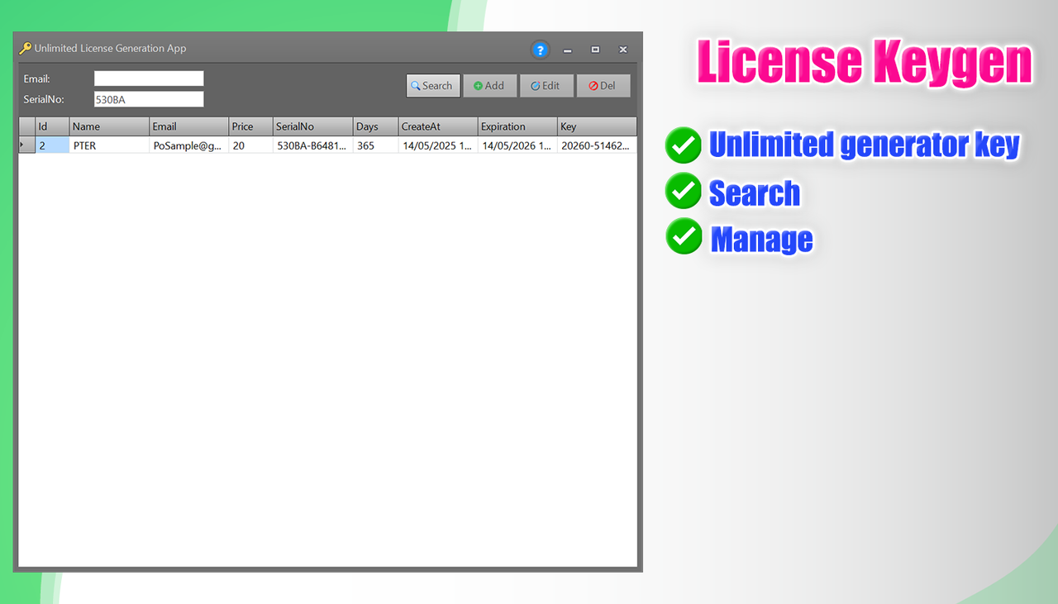Sort by the Days column header
Screen dimensions: 1058x604
pyautogui.click(x=375, y=126)
